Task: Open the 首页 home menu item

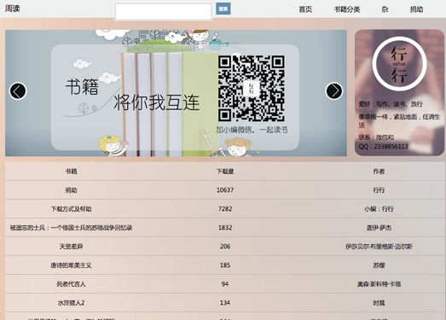Action: [305, 9]
